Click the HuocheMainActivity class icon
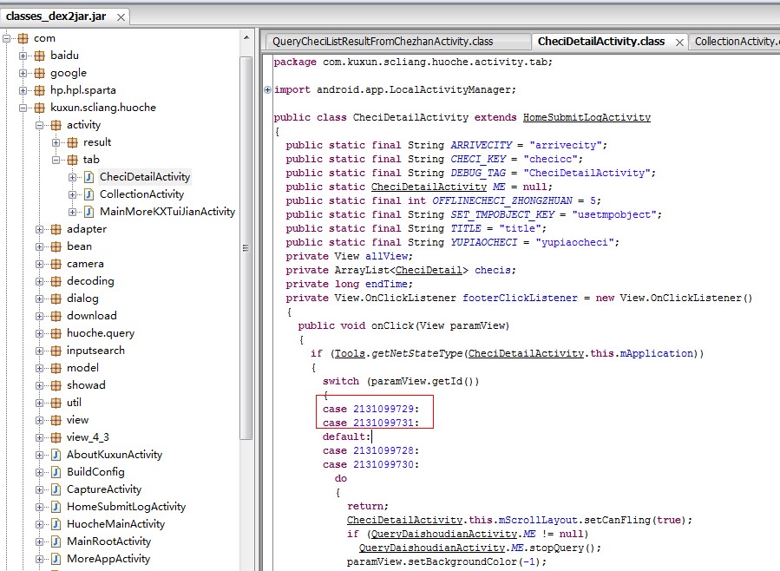 click(x=56, y=524)
